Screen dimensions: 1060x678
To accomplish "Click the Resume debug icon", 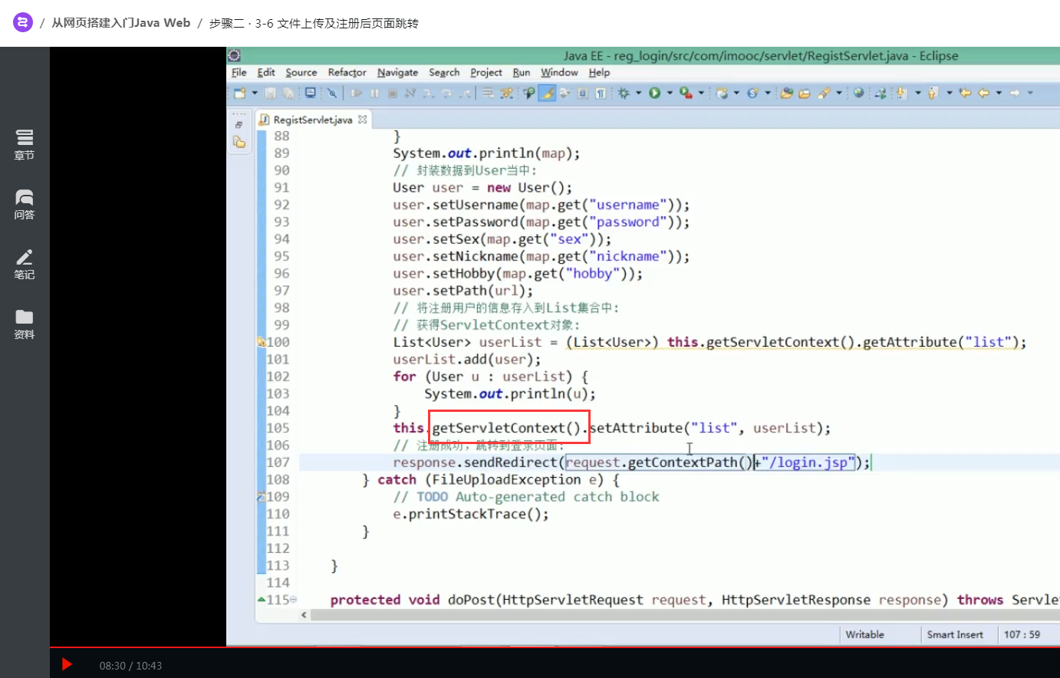I will (357, 93).
